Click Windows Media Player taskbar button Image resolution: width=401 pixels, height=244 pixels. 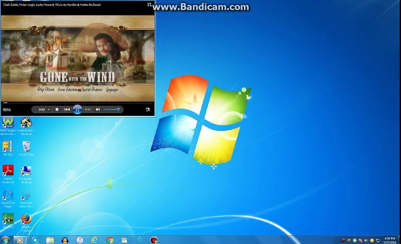[19, 240]
